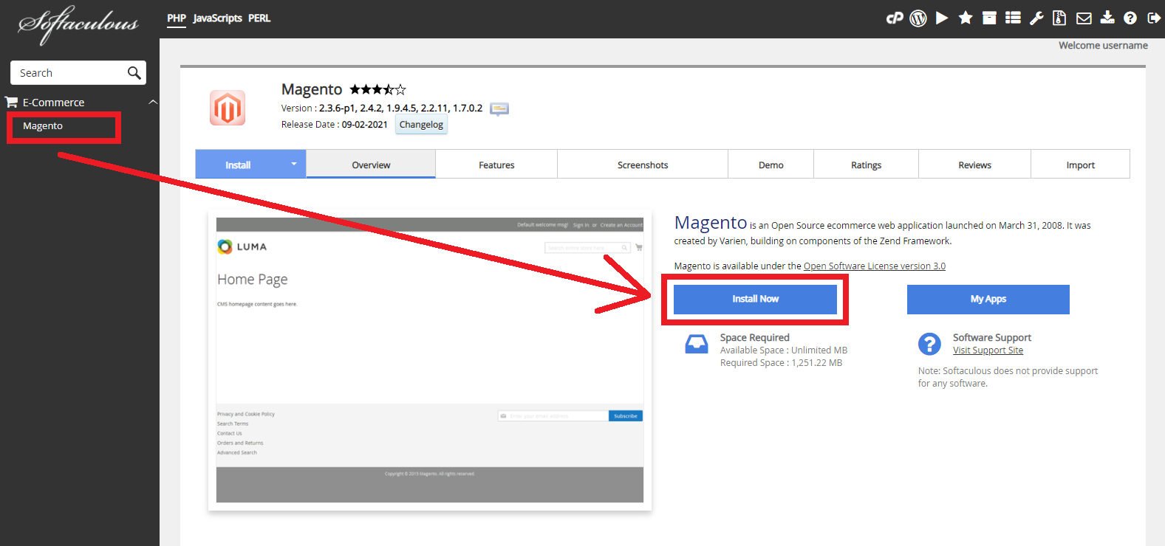Viewport: 1165px width, 546px height.
Task: Open the Changelog button
Action: (x=421, y=125)
